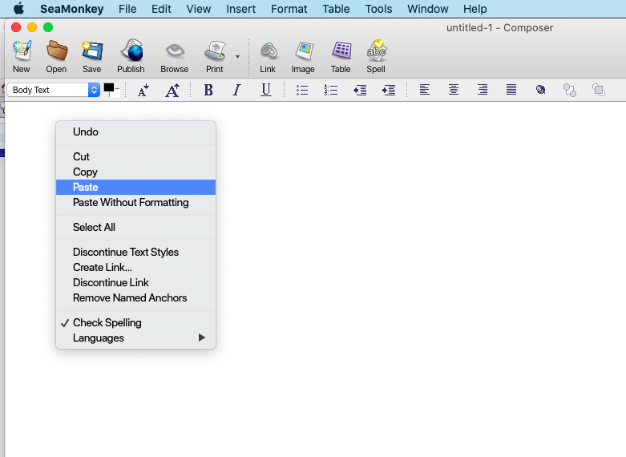Click the white background color swatch
This screenshot has width=626, height=457.
[x=115, y=93]
